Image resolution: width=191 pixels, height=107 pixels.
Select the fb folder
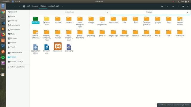[124, 20]
